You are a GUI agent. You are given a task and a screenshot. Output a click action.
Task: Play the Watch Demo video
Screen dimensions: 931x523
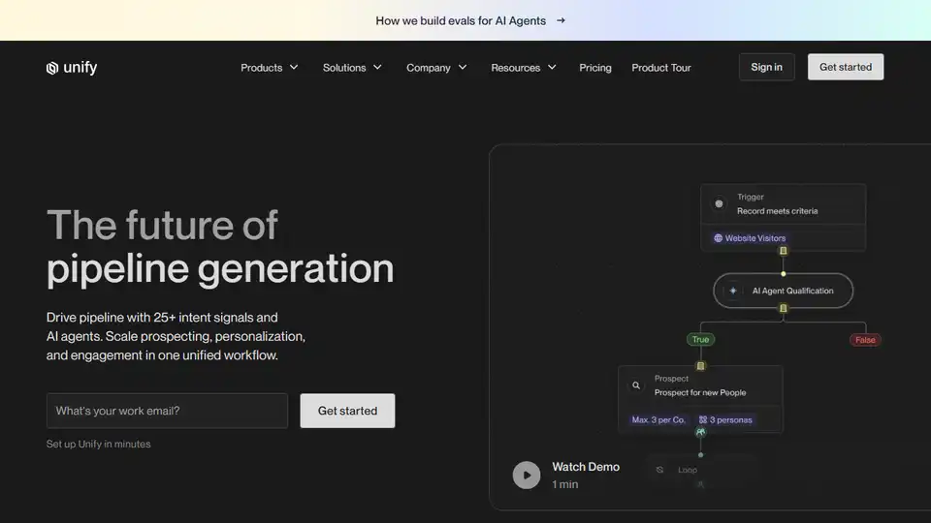[x=527, y=475]
